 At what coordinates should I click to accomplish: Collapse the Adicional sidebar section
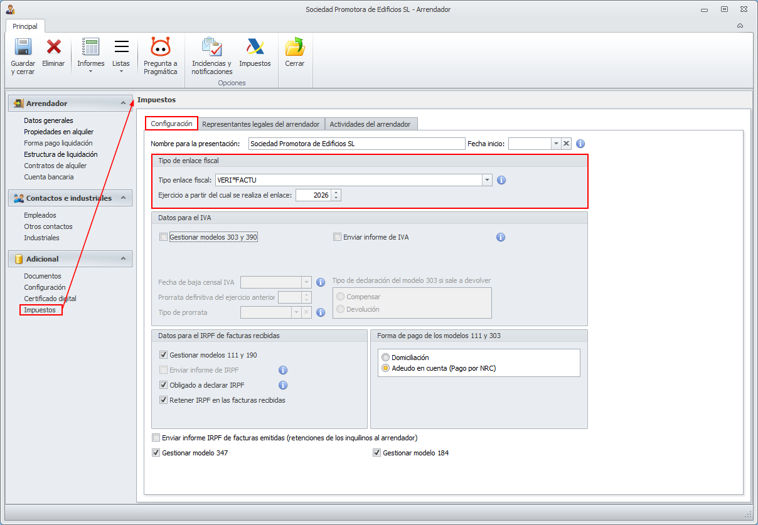click(123, 259)
